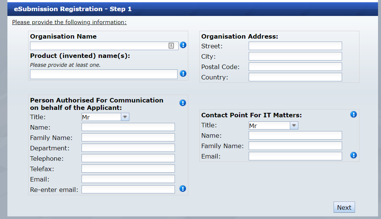Click the Telephone input field
The image size is (381, 219).
coord(128,158)
